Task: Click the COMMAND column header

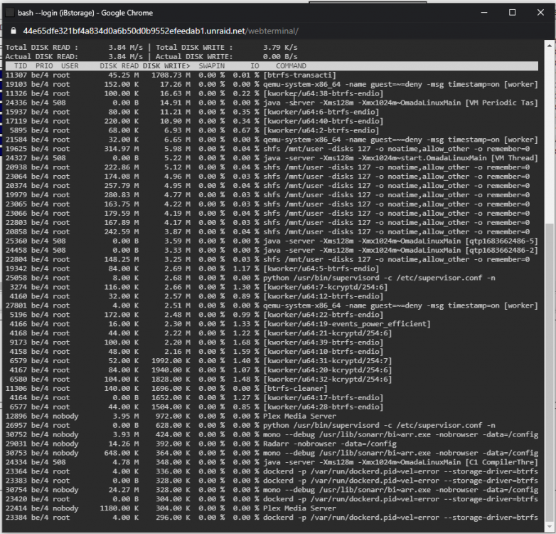Action: [291, 66]
